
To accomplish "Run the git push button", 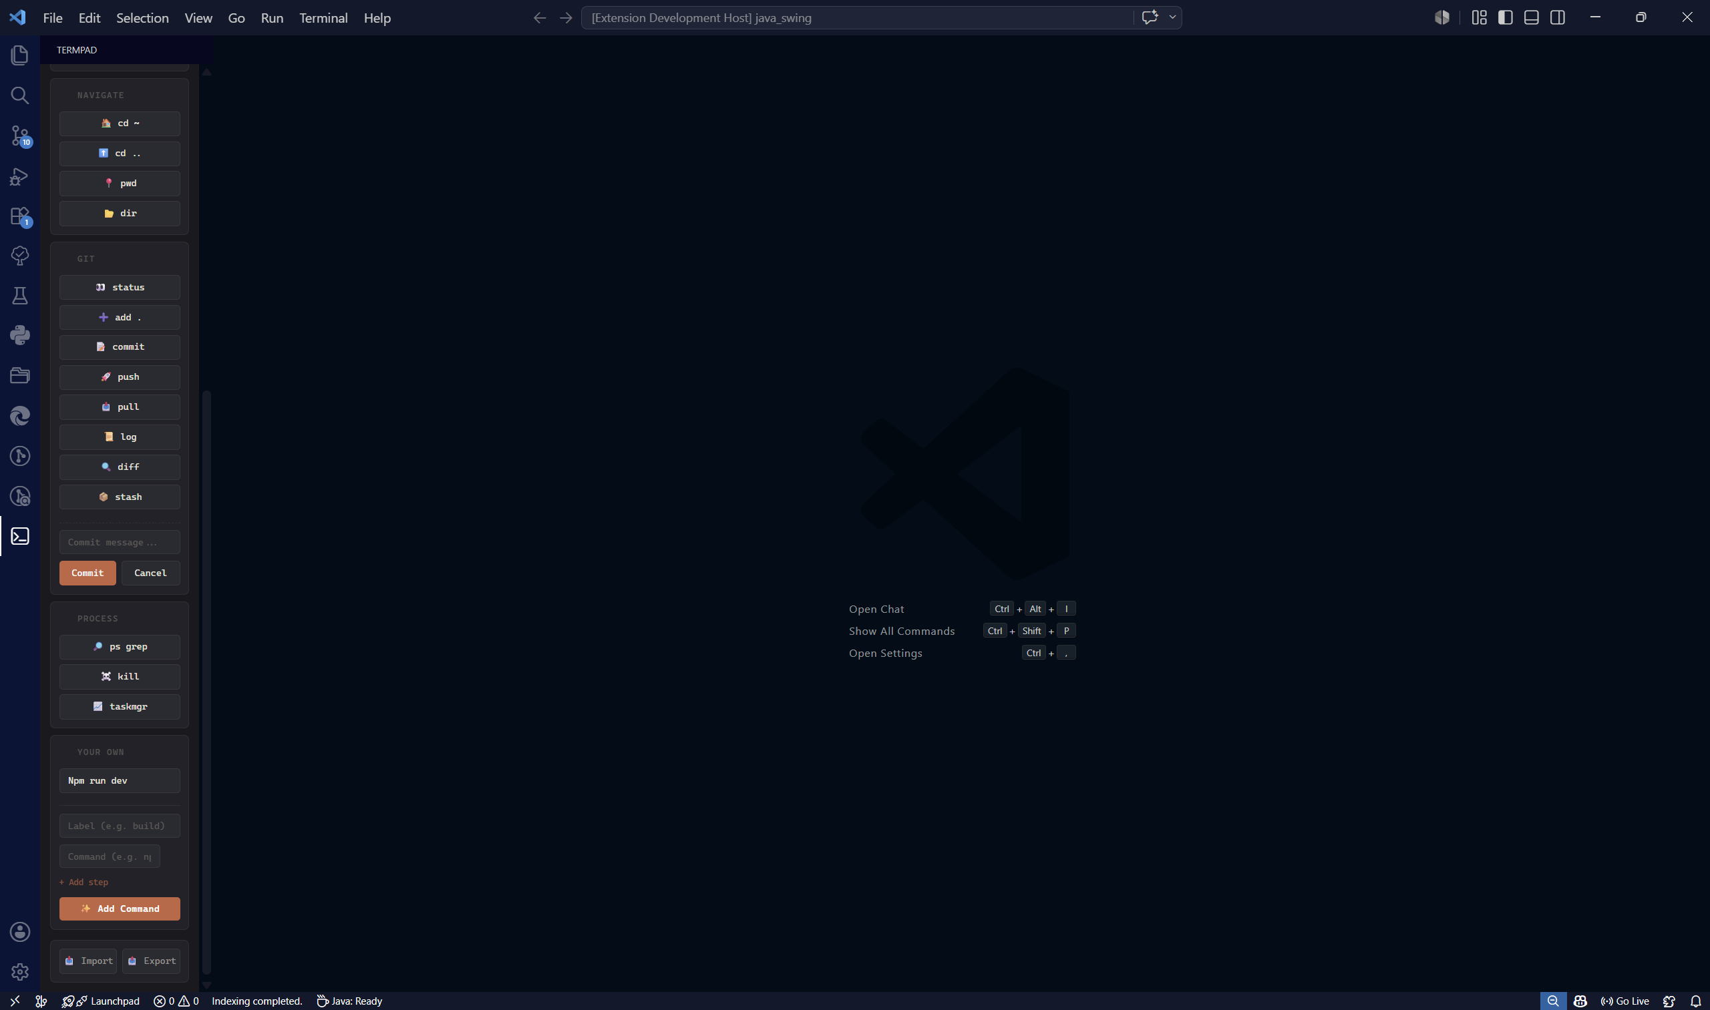I will tap(120, 377).
